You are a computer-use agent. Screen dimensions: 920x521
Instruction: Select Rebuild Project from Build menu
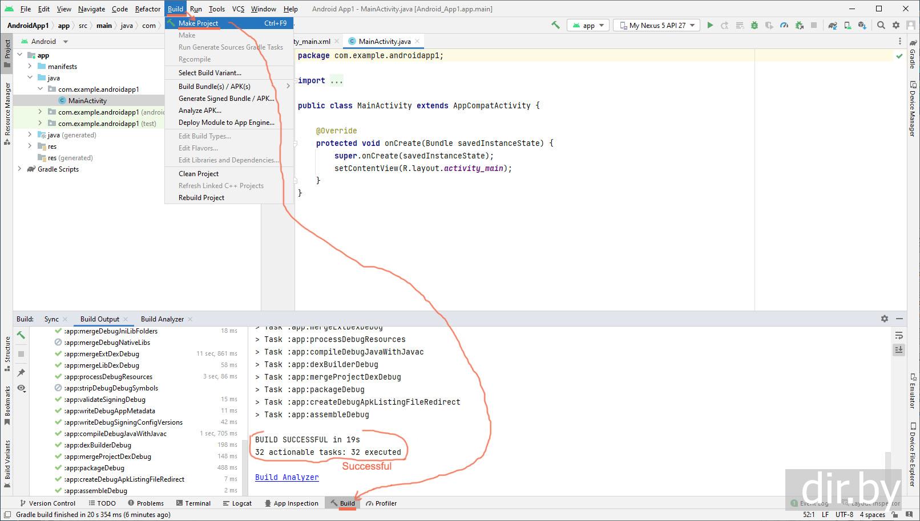click(x=201, y=198)
